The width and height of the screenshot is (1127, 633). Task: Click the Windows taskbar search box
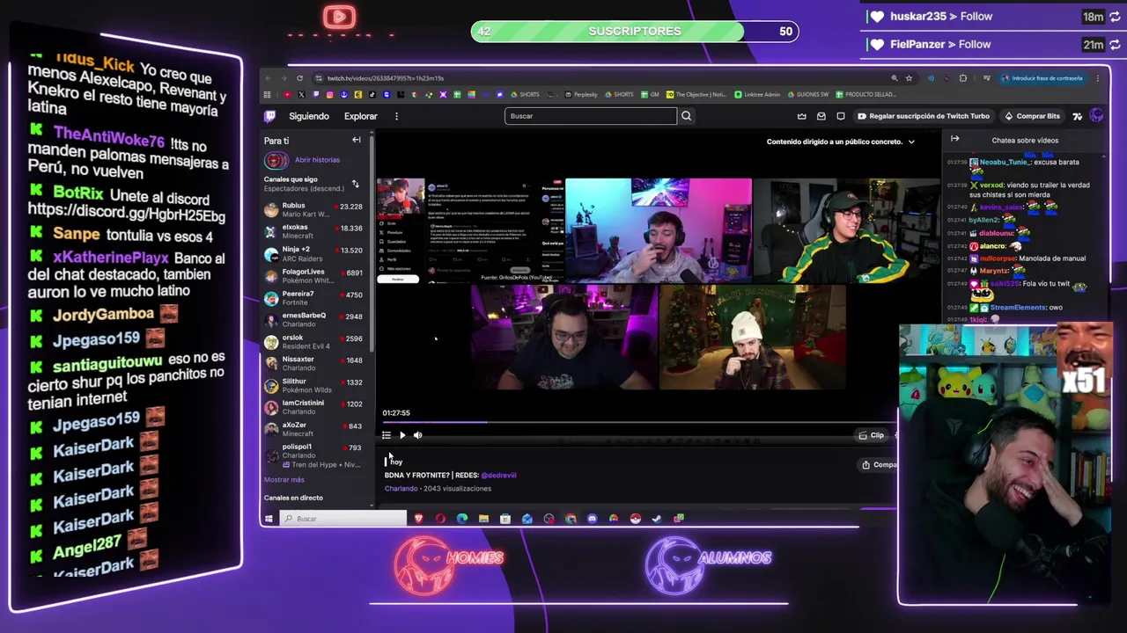[x=343, y=519]
